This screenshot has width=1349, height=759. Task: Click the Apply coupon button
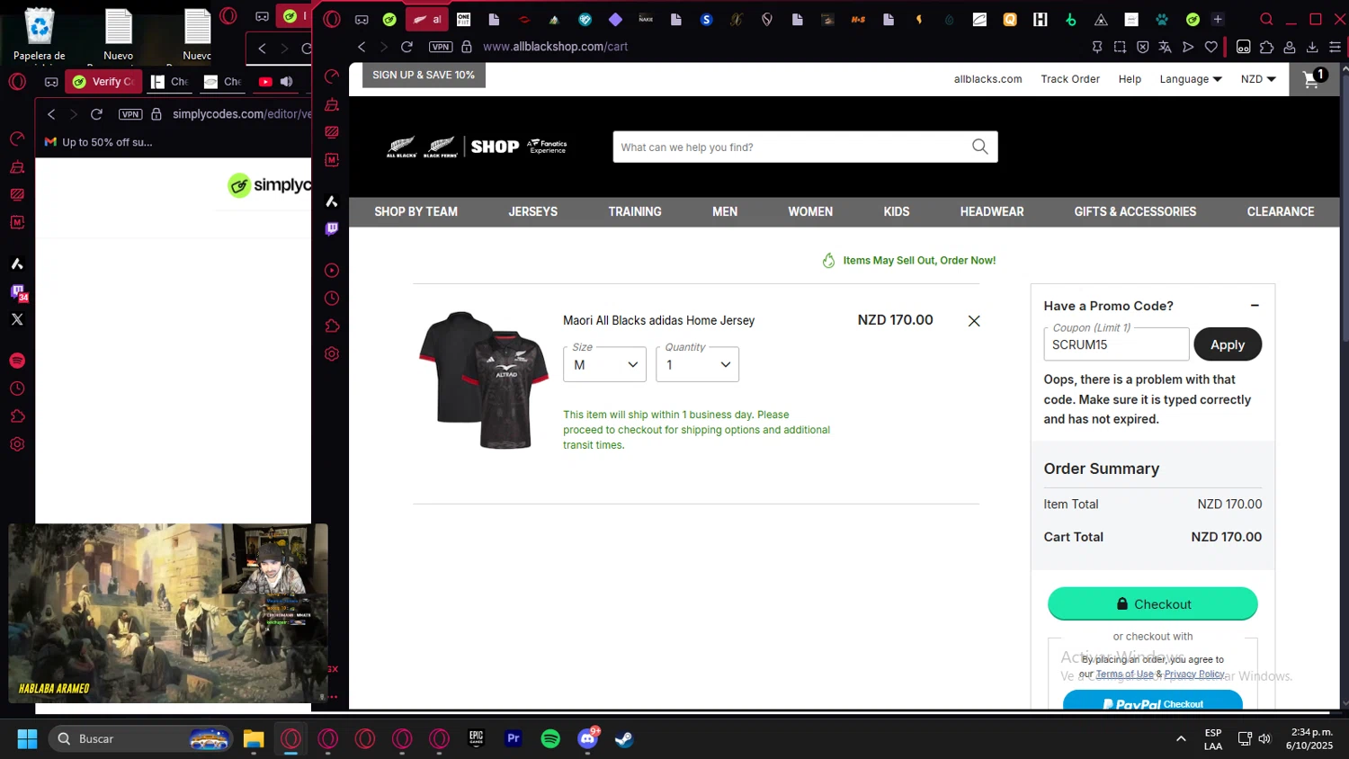coord(1228,344)
